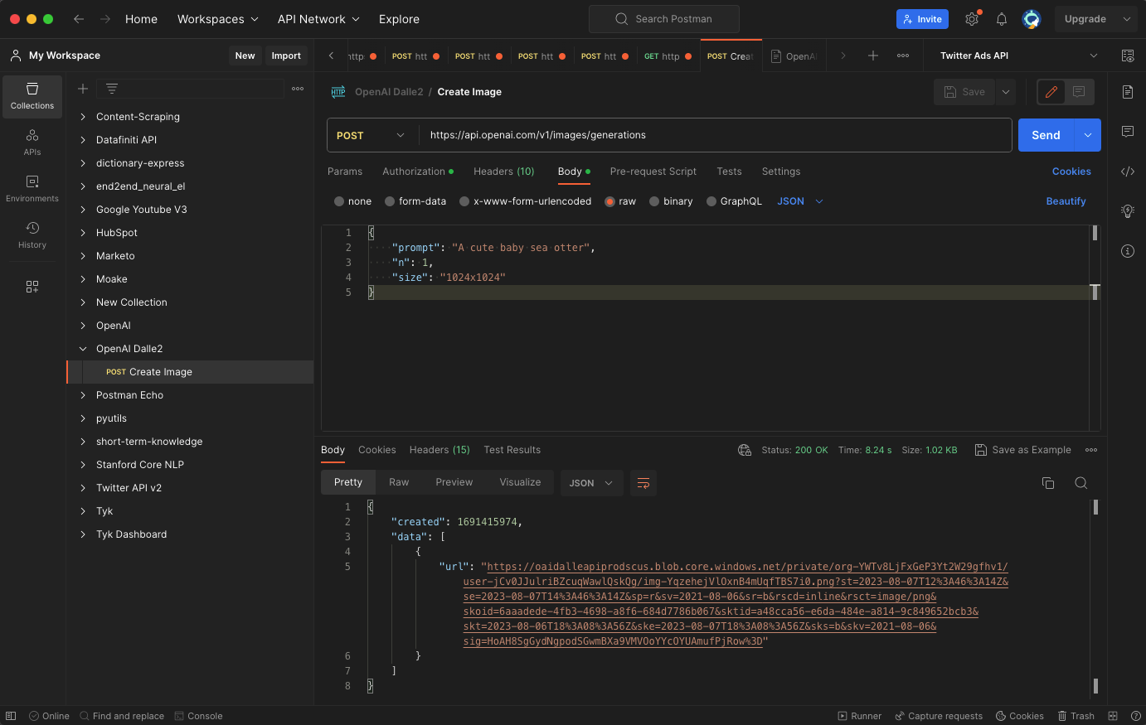Open the Environments sidebar panel

point(32,189)
